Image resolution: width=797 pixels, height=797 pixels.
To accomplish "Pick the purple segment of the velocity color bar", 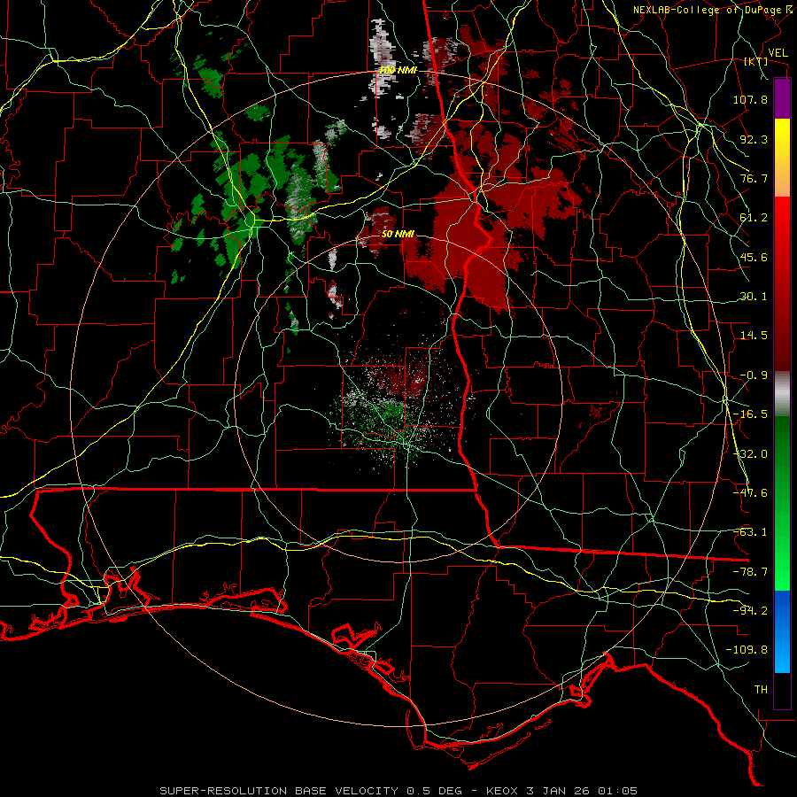I will (782, 98).
